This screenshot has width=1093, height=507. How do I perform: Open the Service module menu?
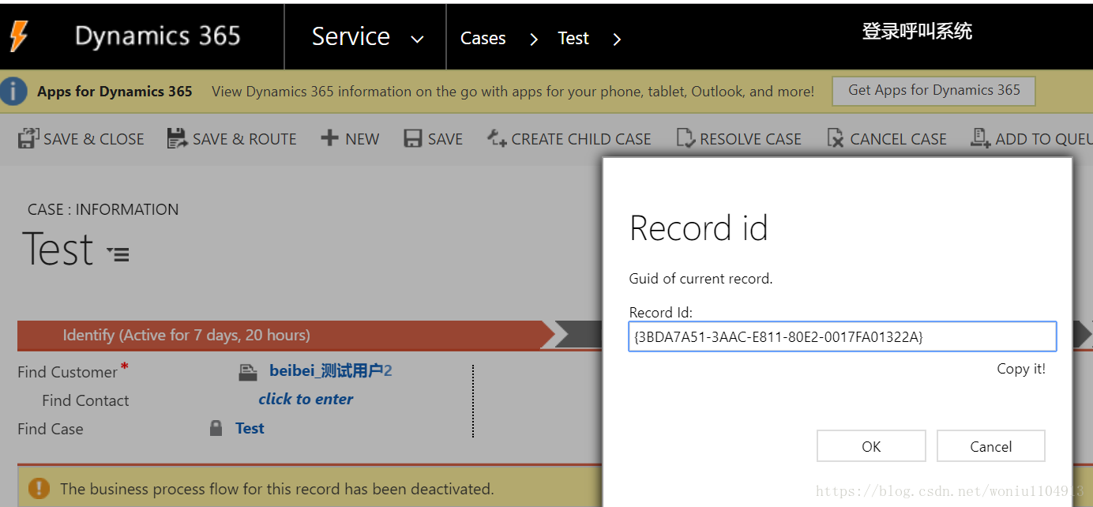pos(351,36)
